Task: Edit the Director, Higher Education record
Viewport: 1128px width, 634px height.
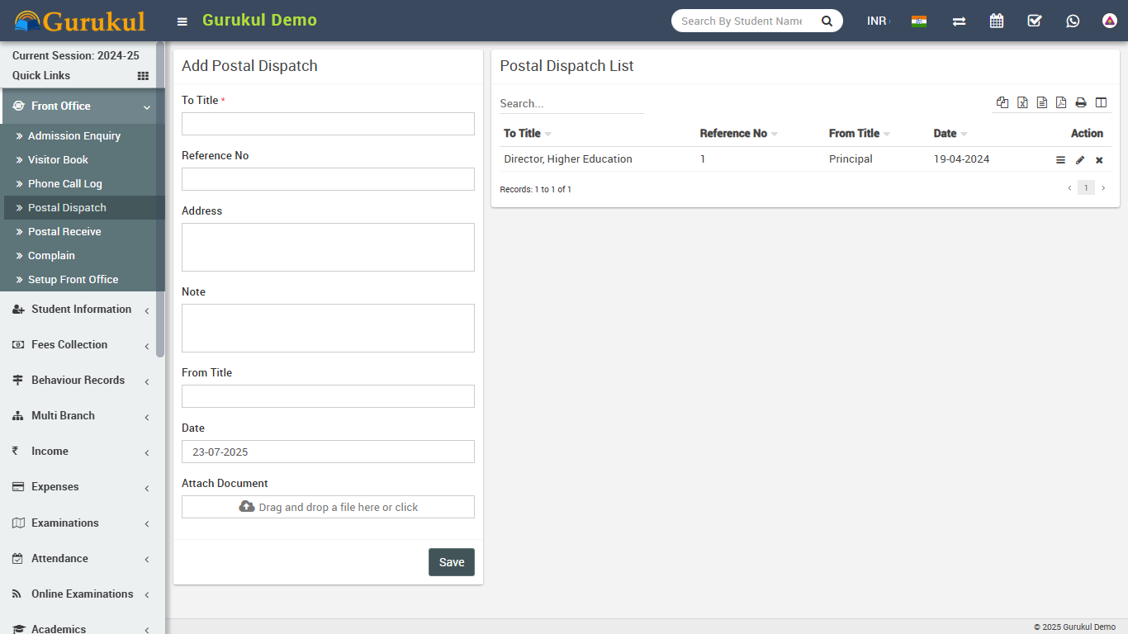Action: tap(1080, 160)
